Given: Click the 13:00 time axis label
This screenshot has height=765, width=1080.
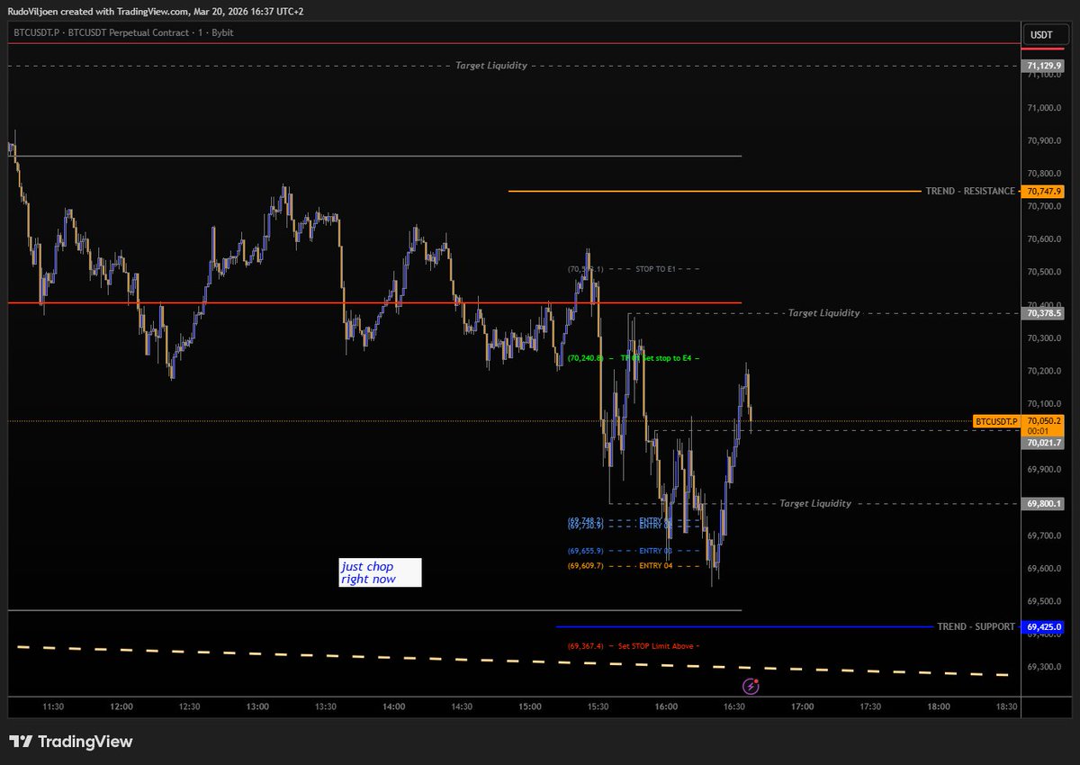Looking at the screenshot, I should pyautogui.click(x=257, y=707).
